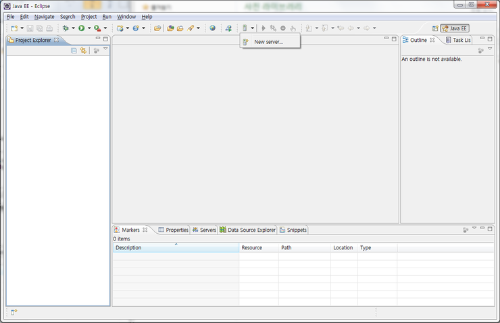Maximize the Project Explorer view
This screenshot has height=323, width=500.
click(105, 39)
